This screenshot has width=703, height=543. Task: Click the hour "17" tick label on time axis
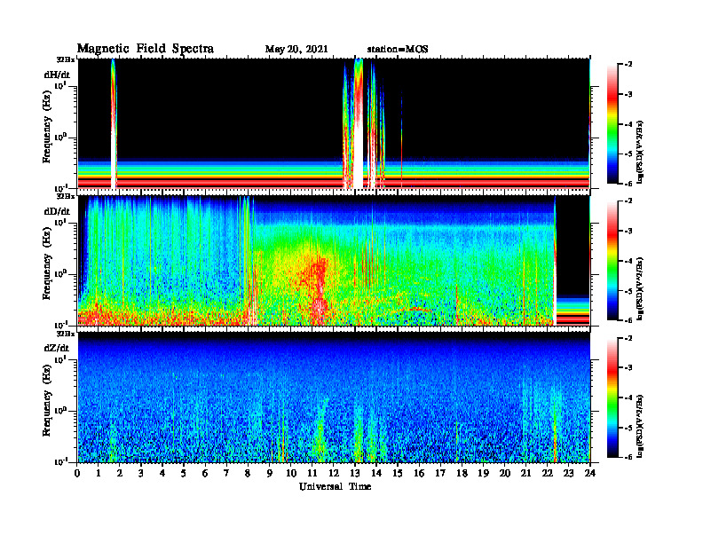[440, 473]
